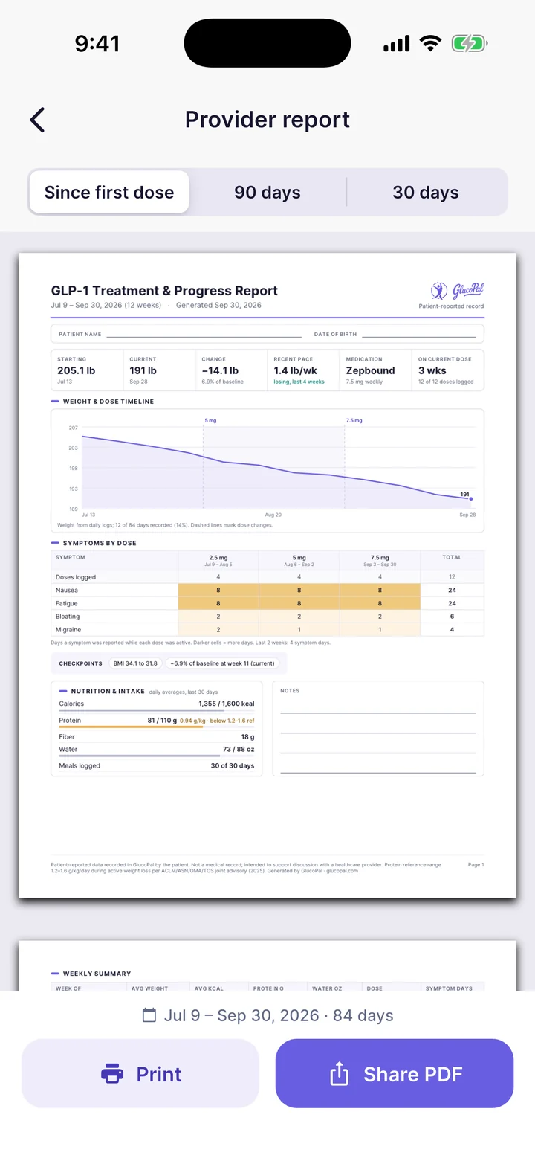
Task: Tap the printer icon
Action: point(112,1074)
